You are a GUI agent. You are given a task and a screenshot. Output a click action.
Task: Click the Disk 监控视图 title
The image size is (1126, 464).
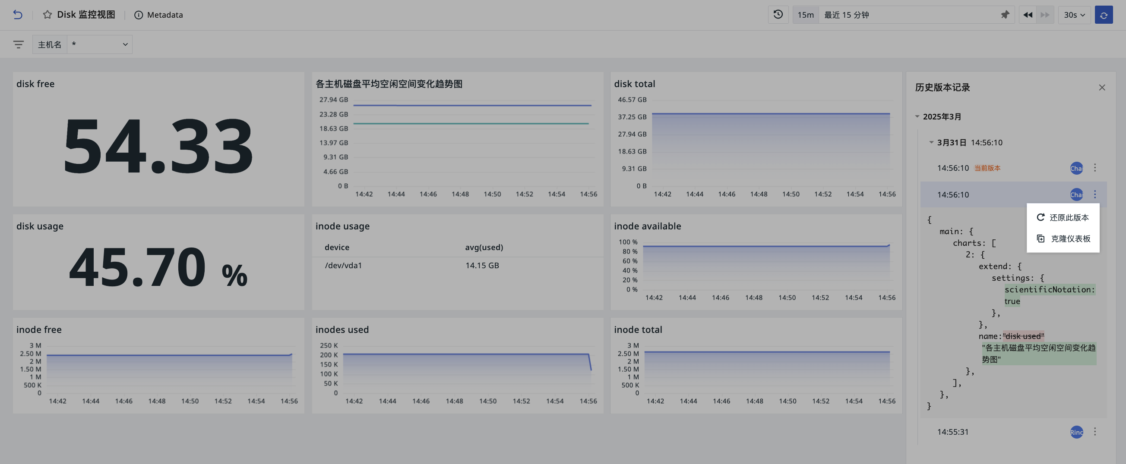click(x=85, y=15)
